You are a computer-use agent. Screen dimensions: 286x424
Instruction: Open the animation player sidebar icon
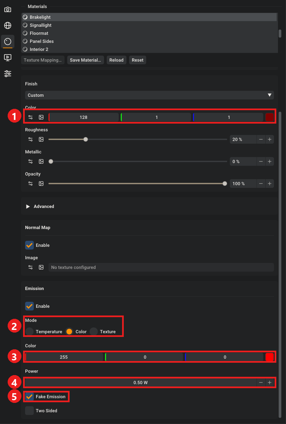[x=7, y=58]
